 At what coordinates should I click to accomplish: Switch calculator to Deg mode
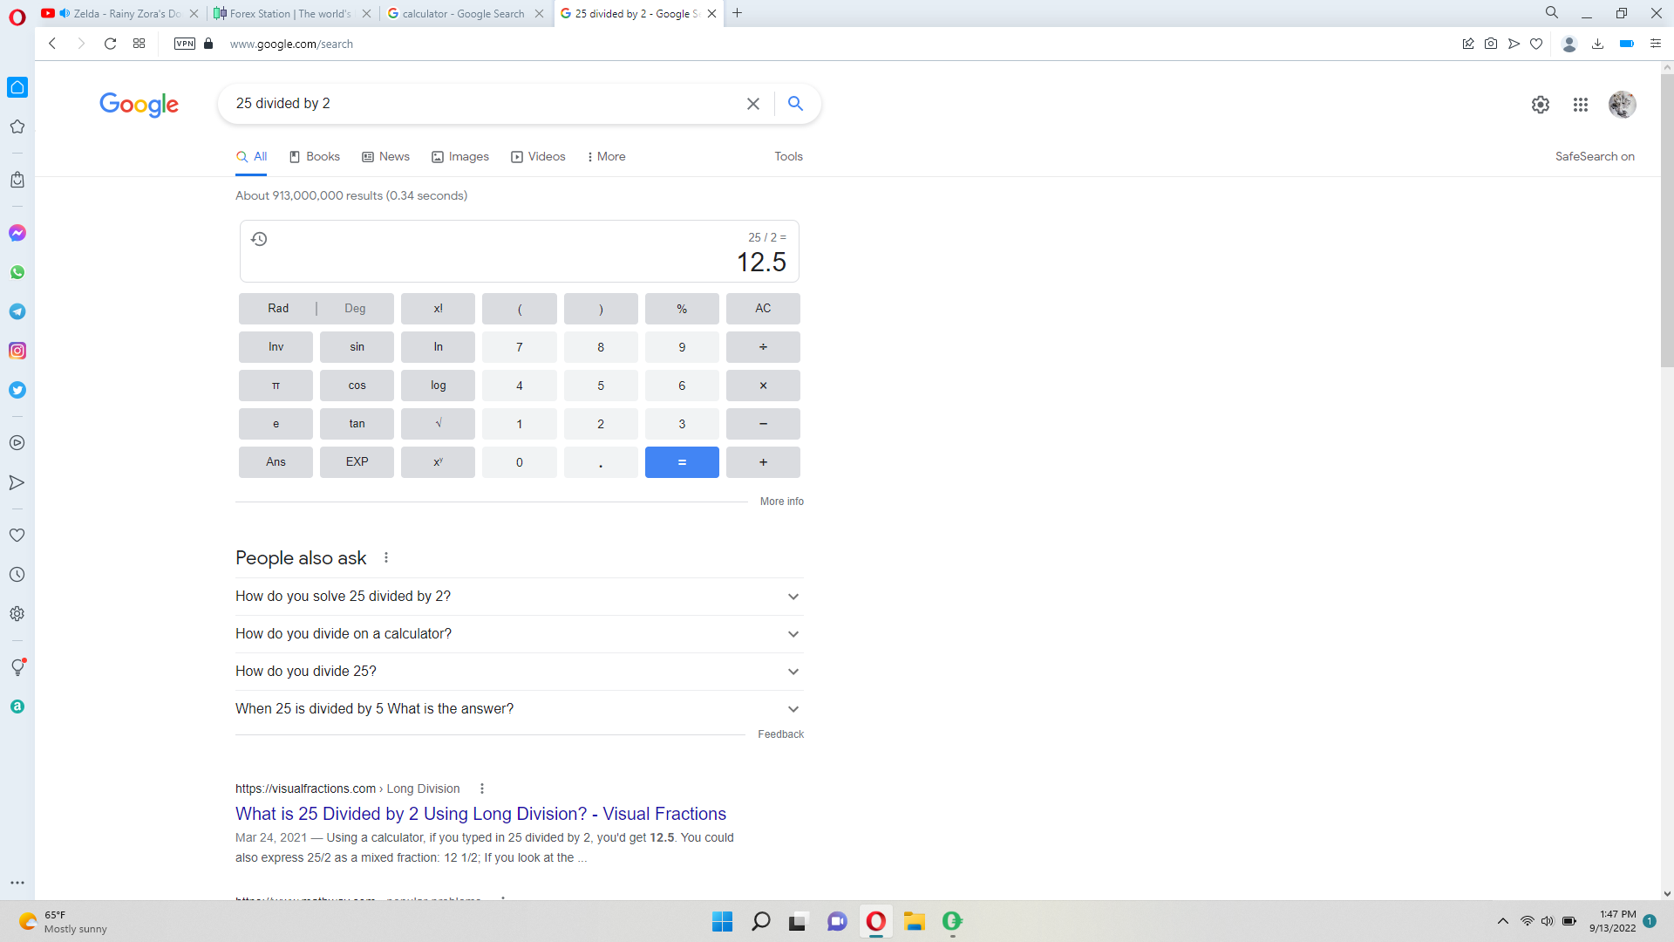[355, 309]
